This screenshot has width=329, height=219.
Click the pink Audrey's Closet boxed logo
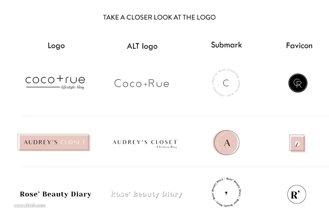[x=54, y=142]
